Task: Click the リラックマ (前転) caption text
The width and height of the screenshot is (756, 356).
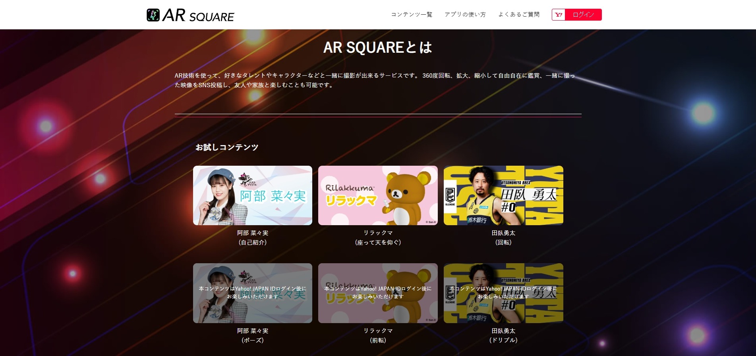Action: click(x=378, y=335)
